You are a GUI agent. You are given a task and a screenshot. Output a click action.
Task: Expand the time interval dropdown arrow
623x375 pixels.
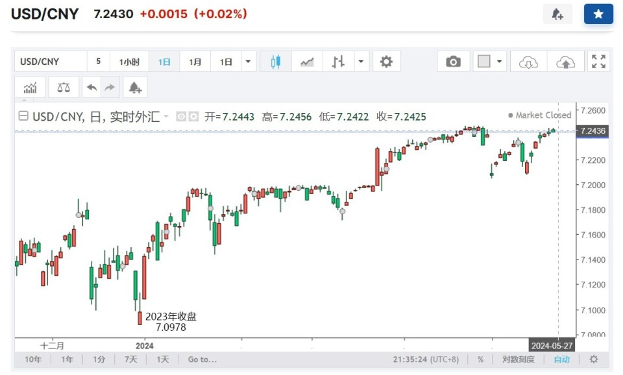tap(248, 62)
